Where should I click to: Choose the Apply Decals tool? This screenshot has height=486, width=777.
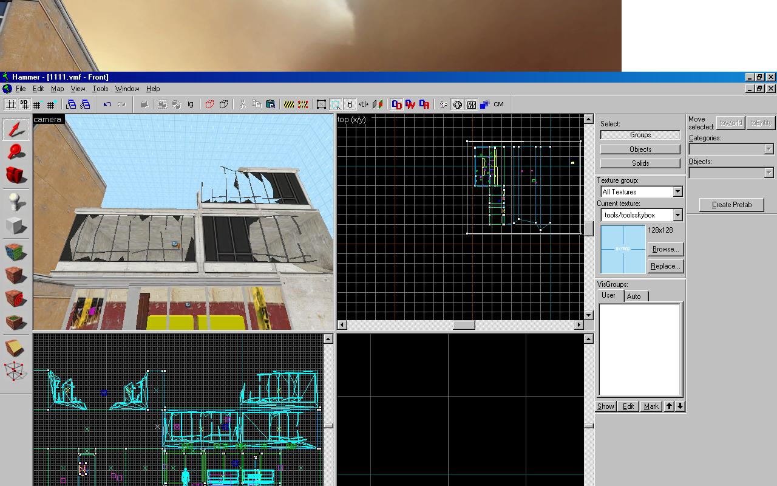(16, 299)
